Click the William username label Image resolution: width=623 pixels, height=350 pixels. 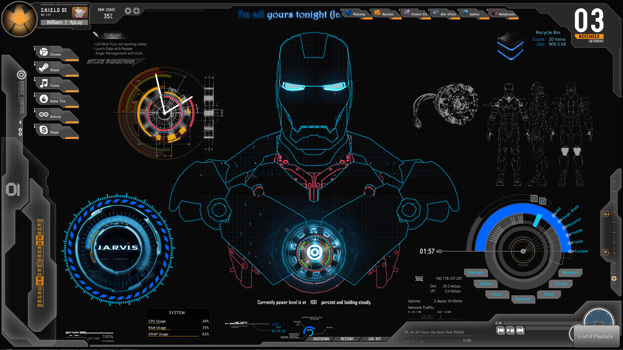coord(54,22)
